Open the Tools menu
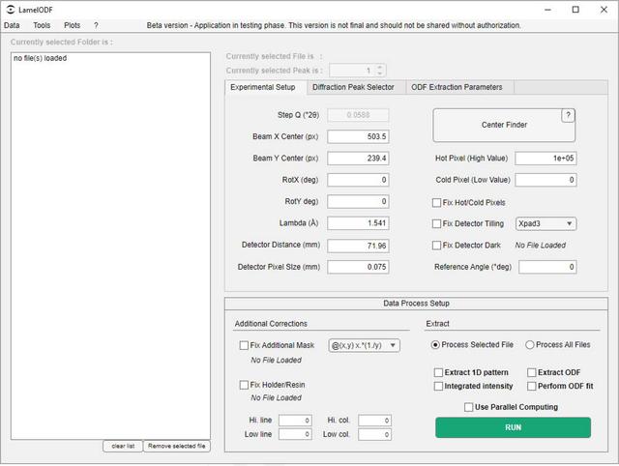This screenshot has height=466, width=619. pyautogui.click(x=42, y=25)
